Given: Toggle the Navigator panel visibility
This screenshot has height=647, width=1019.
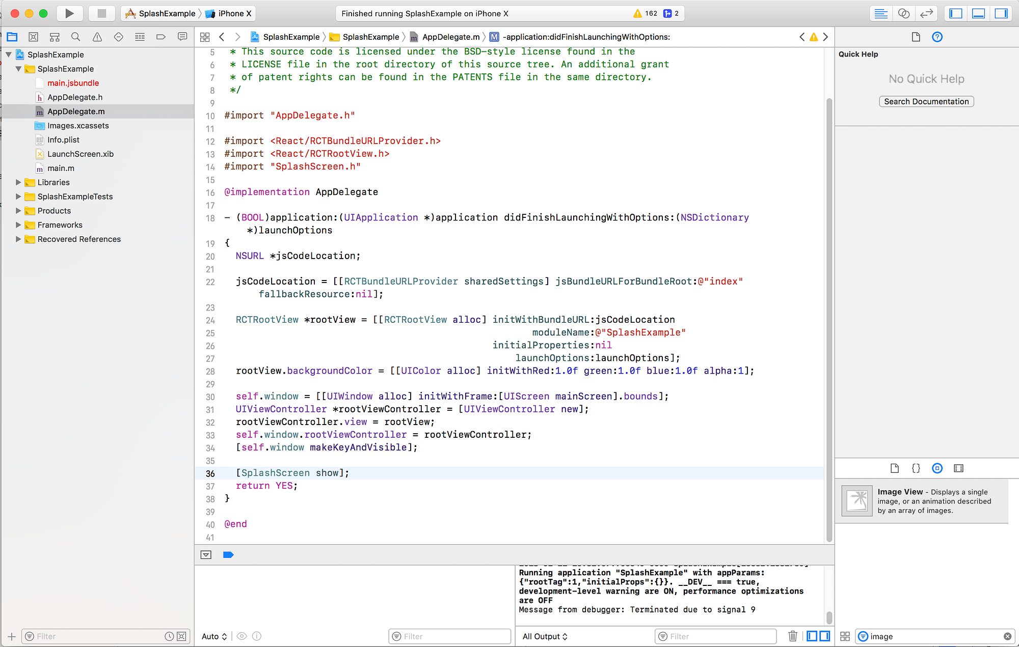Looking at the screenshot, I should (x=956, y=13).
